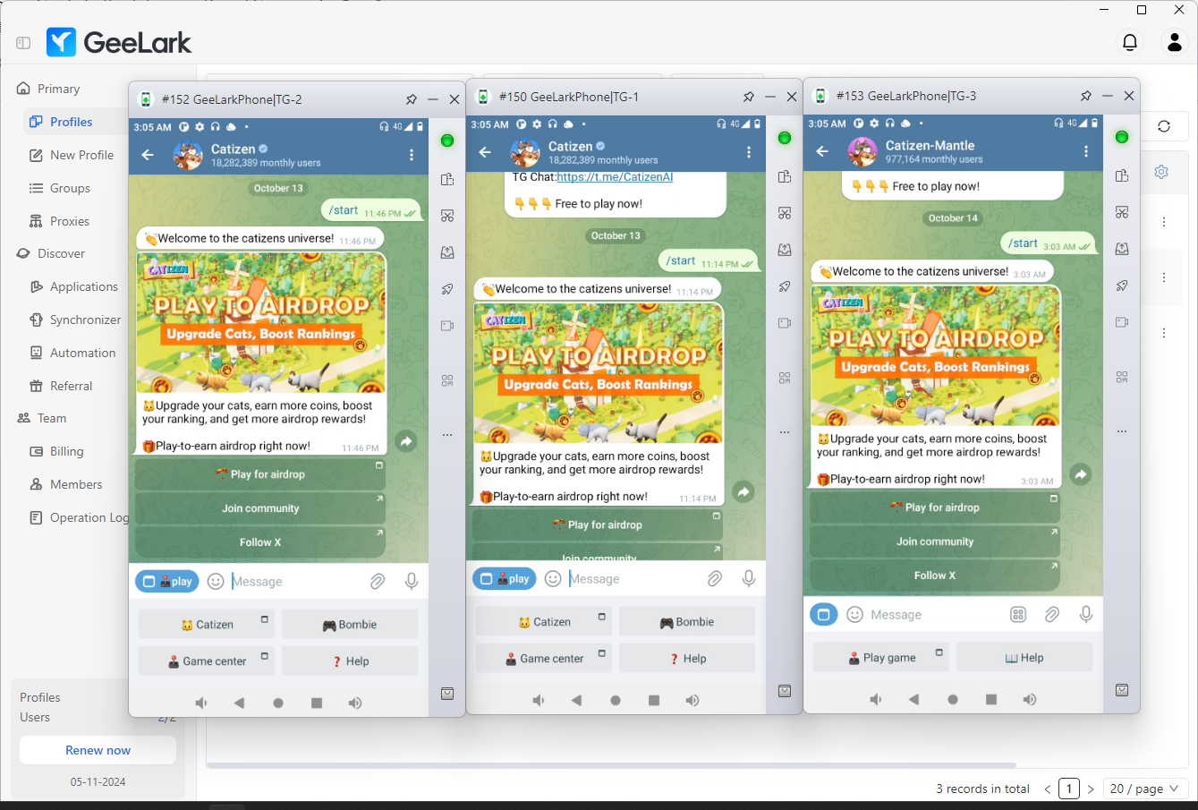
Task: Open Referral in the sidebar
Action: [x=71, y=386]
